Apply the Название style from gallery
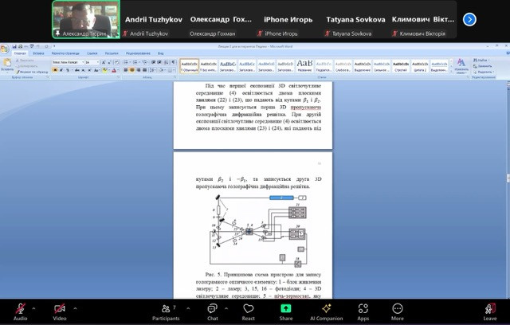The image size is (510, 325). [304, 66]
